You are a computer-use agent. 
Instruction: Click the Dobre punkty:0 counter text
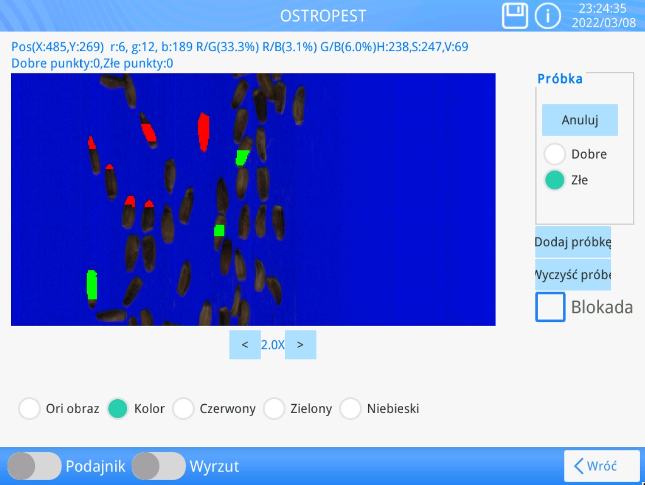(x=56, y=63)
